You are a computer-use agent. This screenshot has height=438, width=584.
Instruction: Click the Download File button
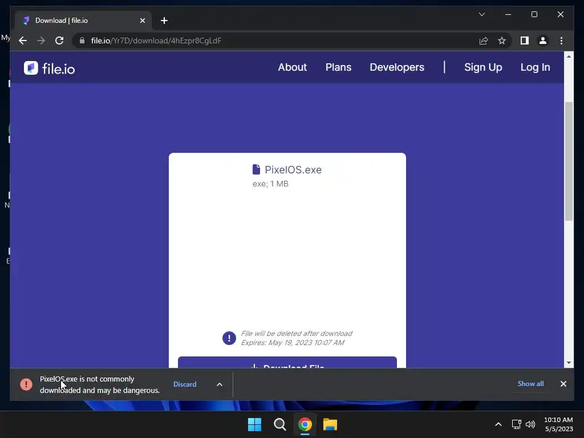pyautogui.click(x=287, y=362)
